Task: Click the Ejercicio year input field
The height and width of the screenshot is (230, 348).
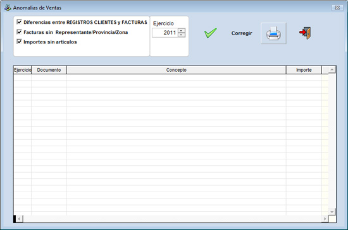Action: pos(165,33)
